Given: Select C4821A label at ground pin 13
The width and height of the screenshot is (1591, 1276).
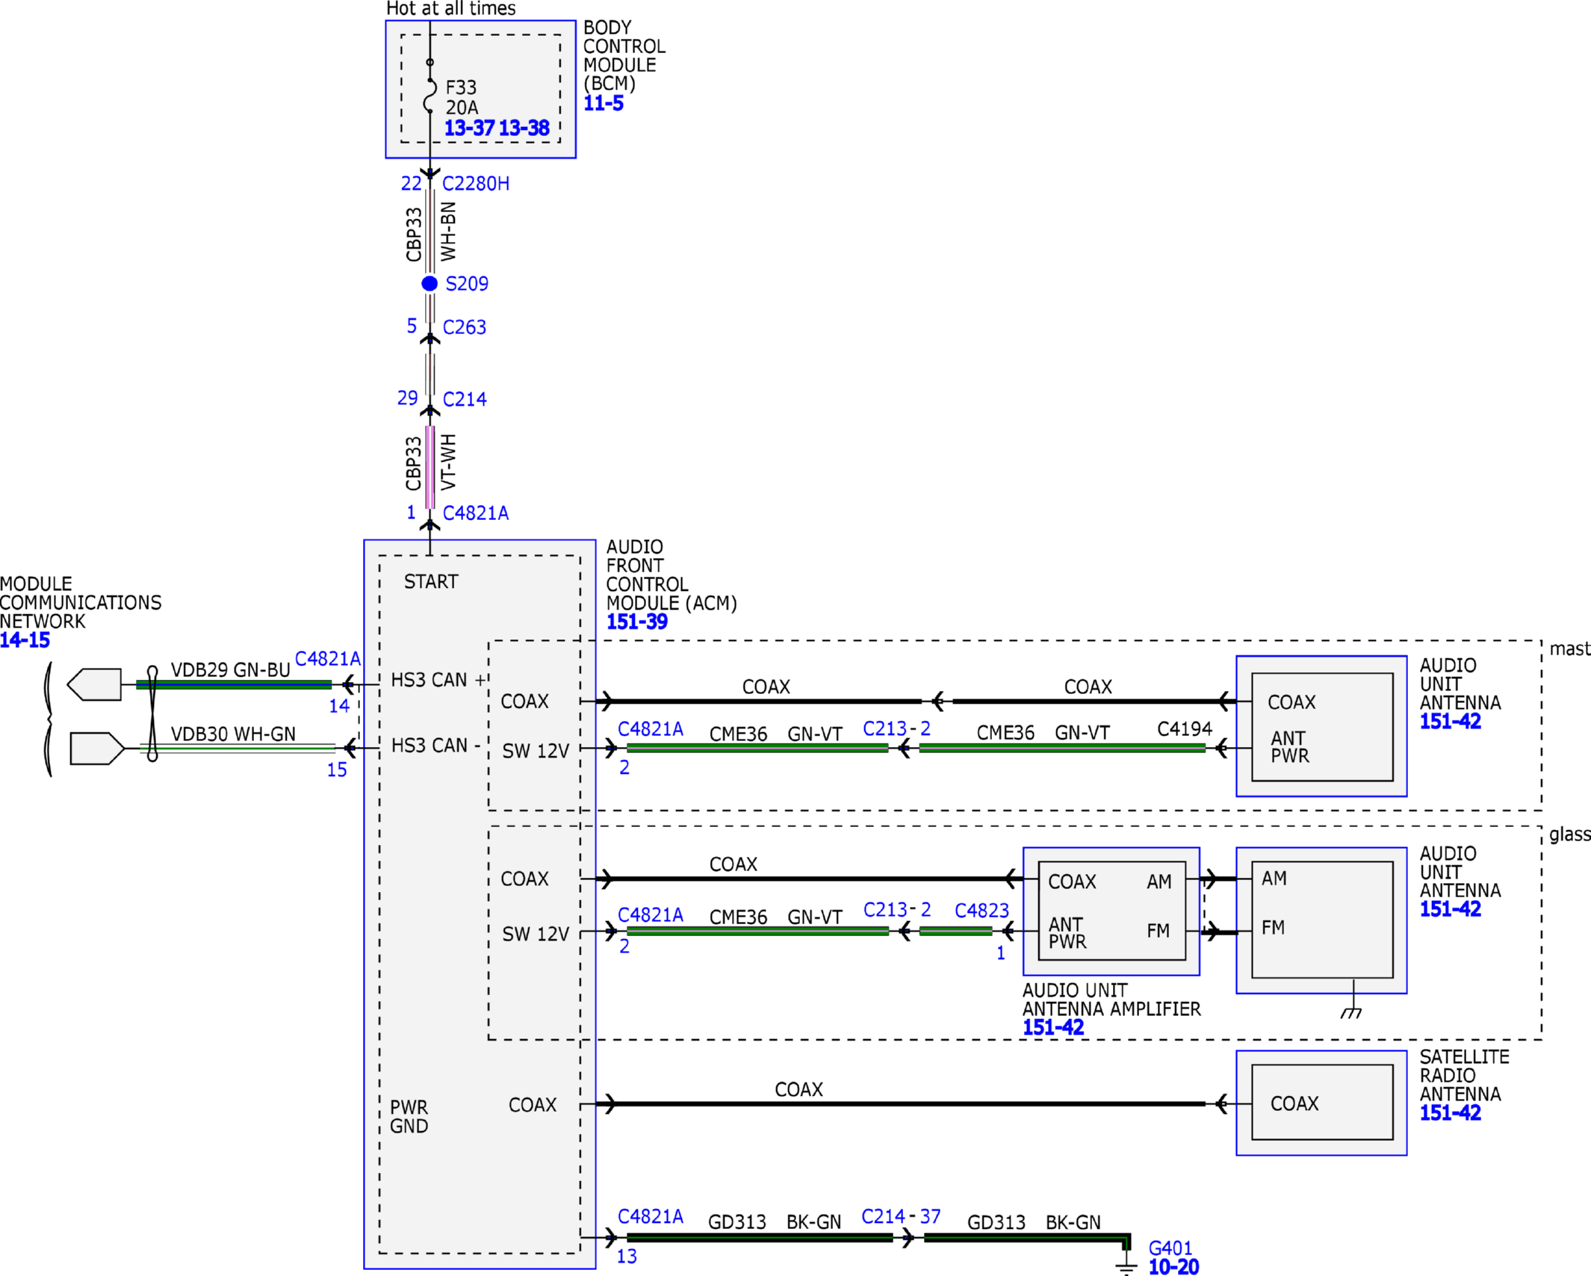Looking at the screenshot, I should 651,1217.
